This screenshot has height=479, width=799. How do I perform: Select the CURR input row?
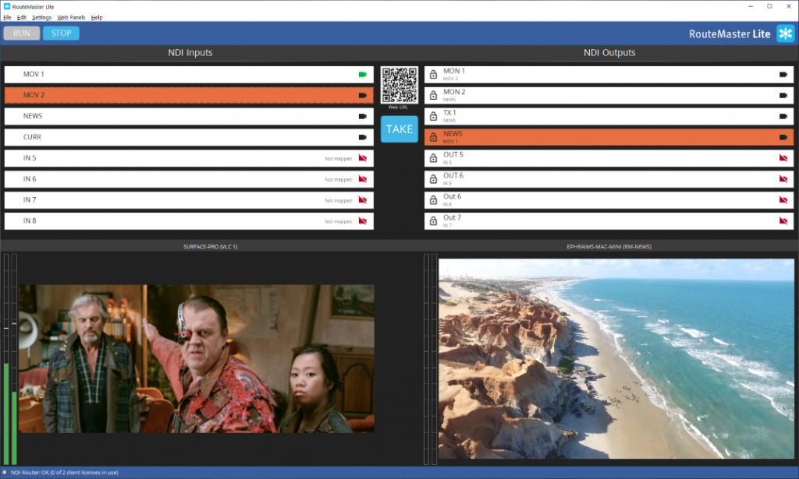tap(187, 137)
